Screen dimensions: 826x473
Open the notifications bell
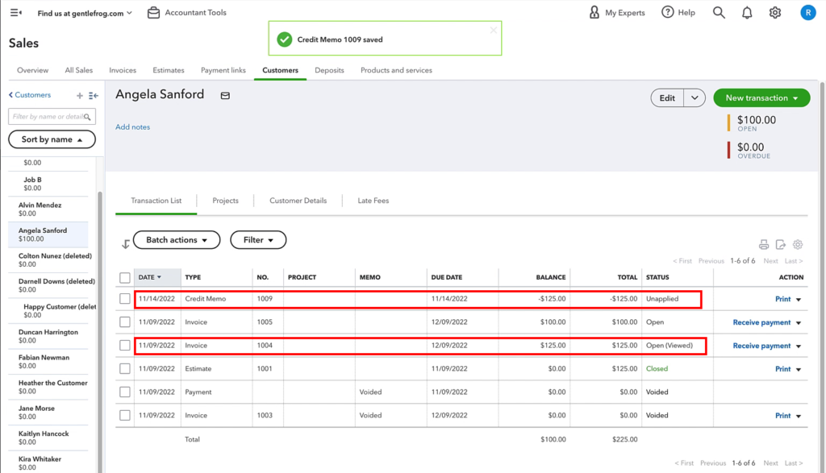point(746,12)
